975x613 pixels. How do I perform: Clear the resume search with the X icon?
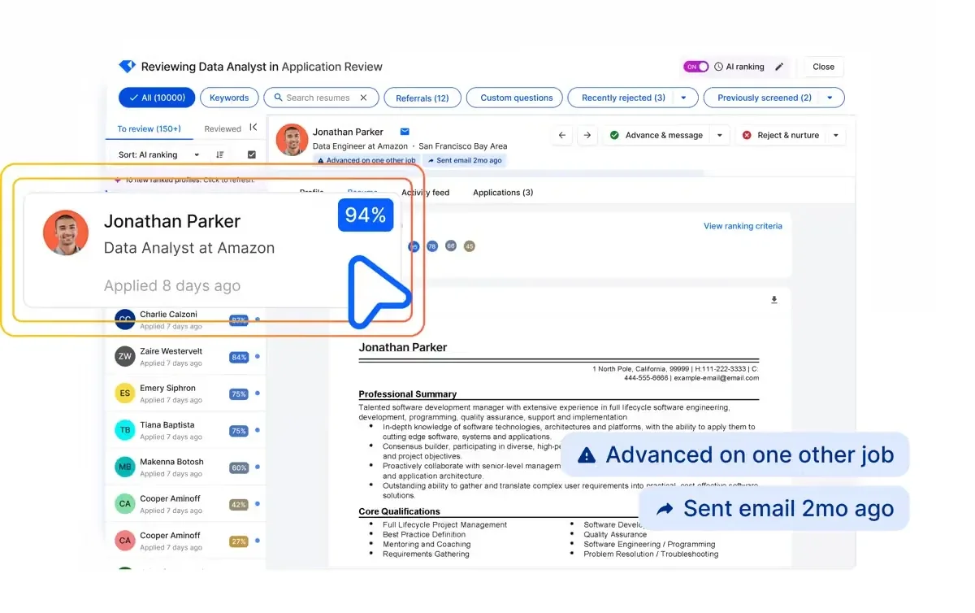click(x=363, y=98)
